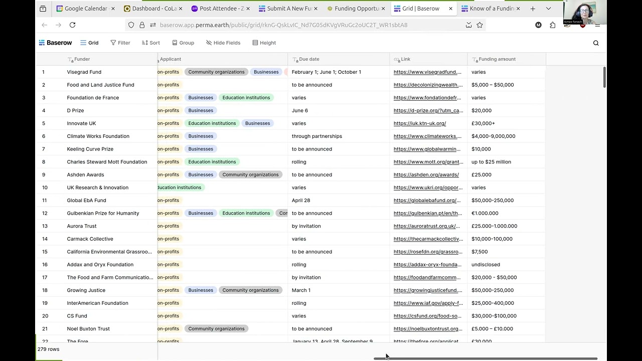Click the Link column header
Screen dimensions: 642x361
pos(428,59)
